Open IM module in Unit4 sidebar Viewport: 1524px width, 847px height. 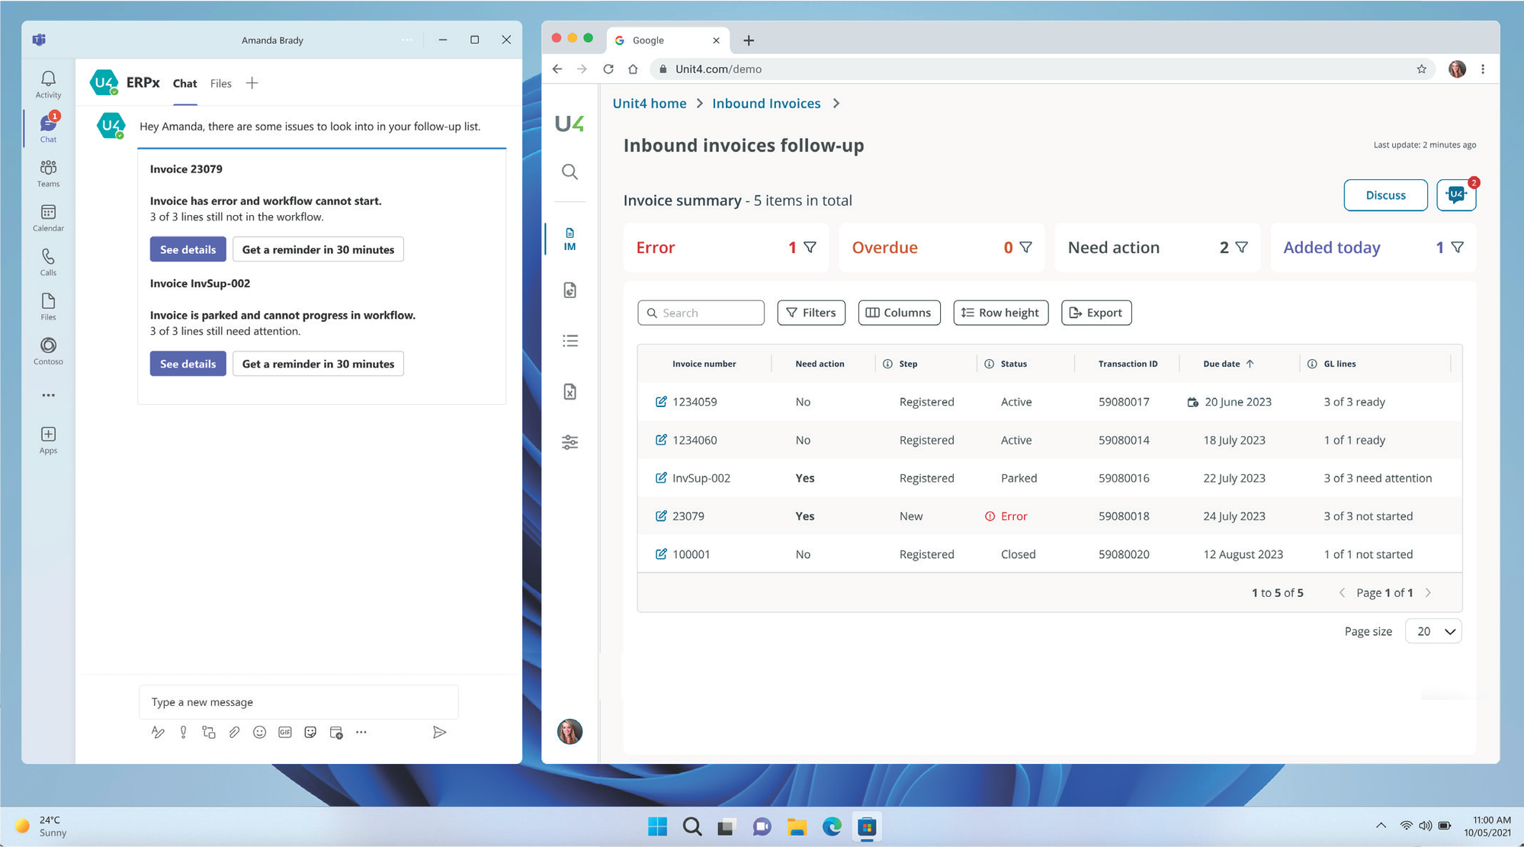click(x=569, y=239)
